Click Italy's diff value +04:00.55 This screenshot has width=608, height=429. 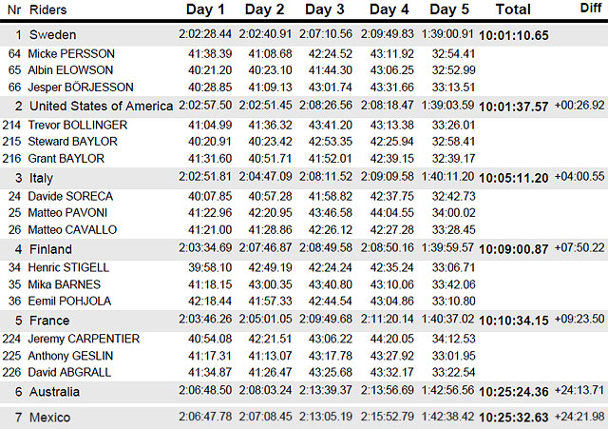(x=579, y=177)
